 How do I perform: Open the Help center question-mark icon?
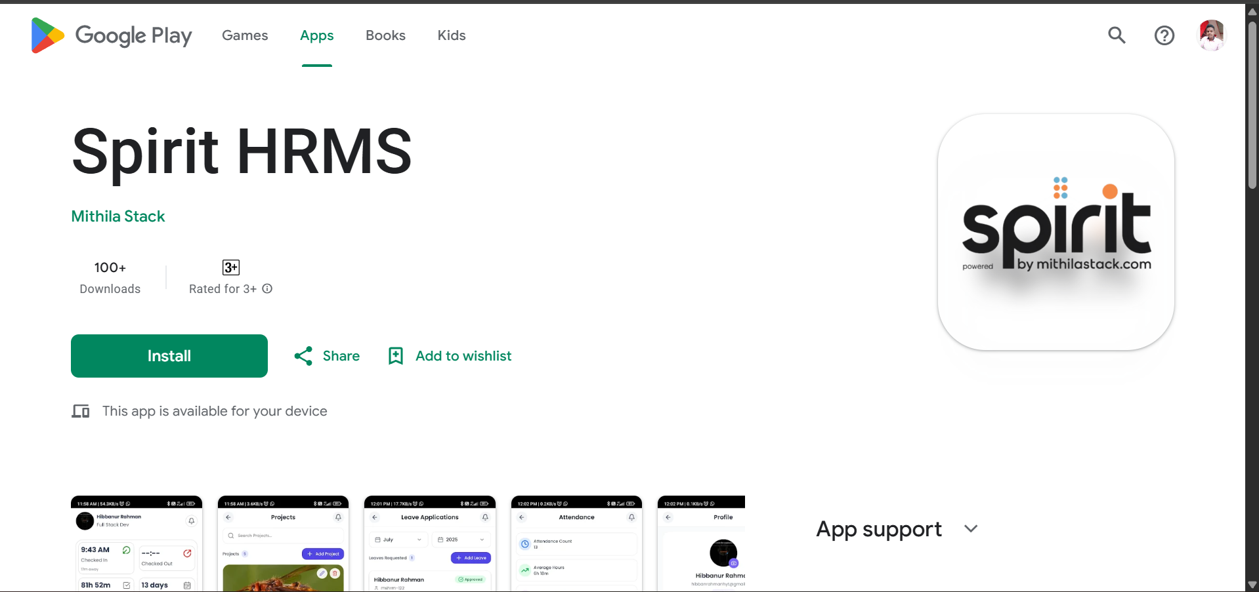coord(1164,35)
